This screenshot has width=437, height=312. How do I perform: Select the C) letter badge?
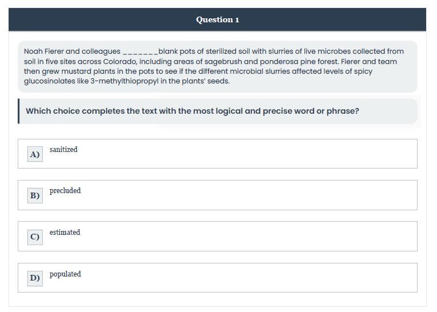tap(35, 237)
